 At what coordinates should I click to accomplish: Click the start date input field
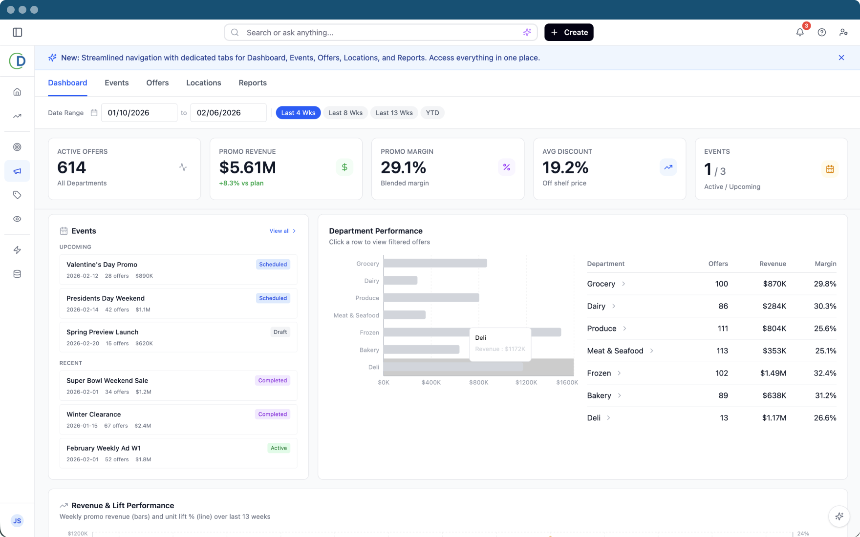139,113
